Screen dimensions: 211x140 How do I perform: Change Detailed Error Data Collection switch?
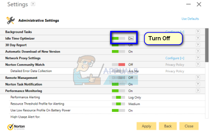(x=119, y=71)
